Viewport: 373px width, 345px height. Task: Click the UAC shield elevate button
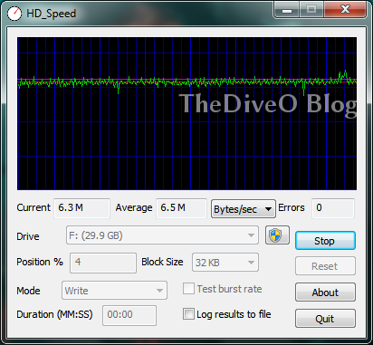point(277,235)
